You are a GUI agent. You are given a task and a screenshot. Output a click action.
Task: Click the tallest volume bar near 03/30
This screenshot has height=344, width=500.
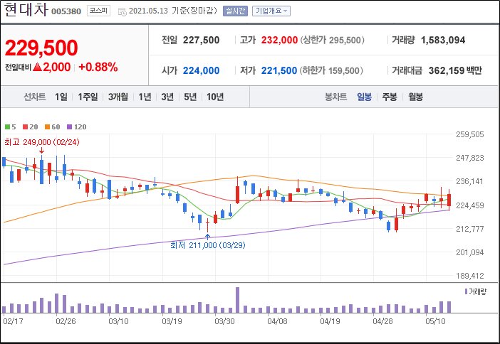237,300
